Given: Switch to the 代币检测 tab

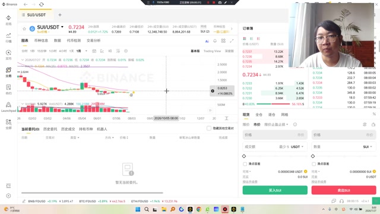Looking at the screenshot, I should 74,40.
